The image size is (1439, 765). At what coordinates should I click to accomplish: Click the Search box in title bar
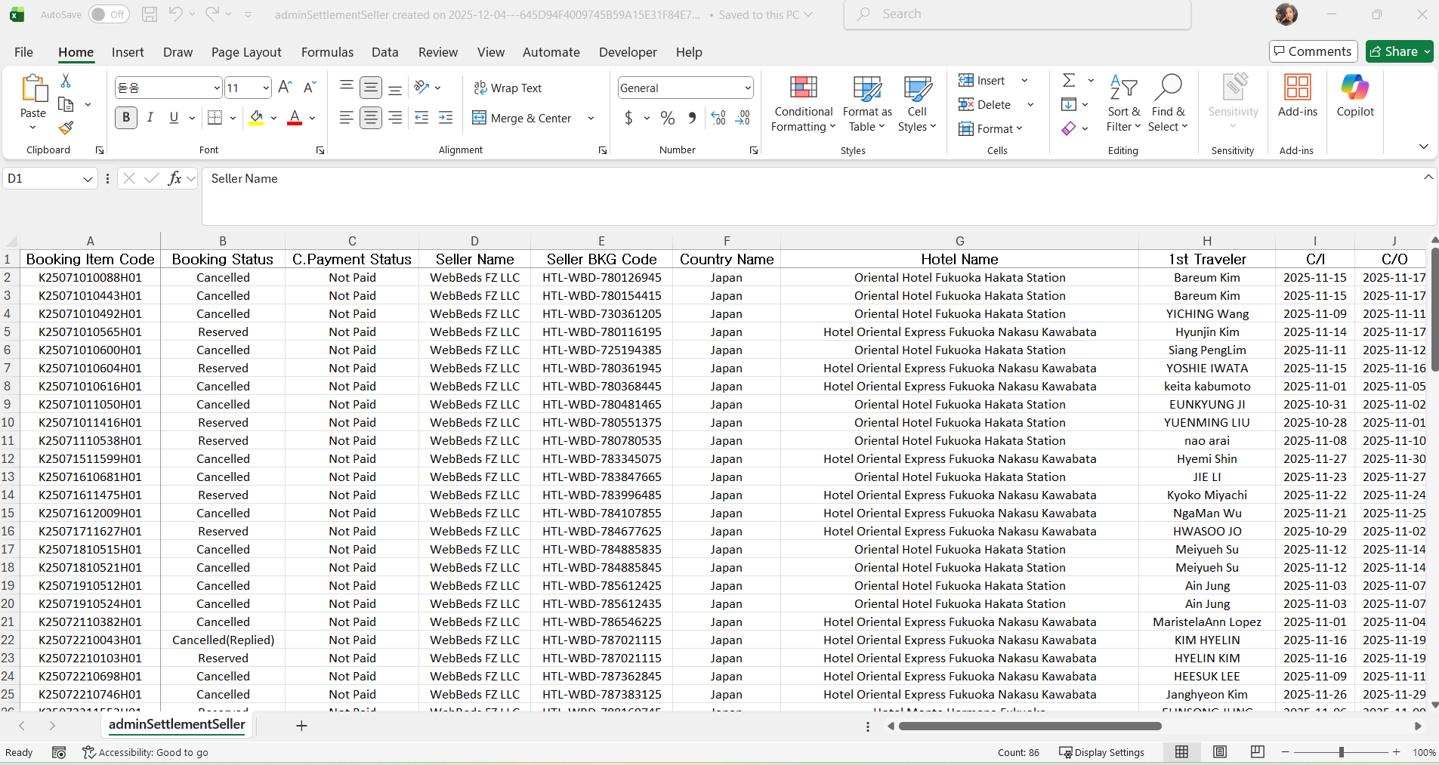1017,14
